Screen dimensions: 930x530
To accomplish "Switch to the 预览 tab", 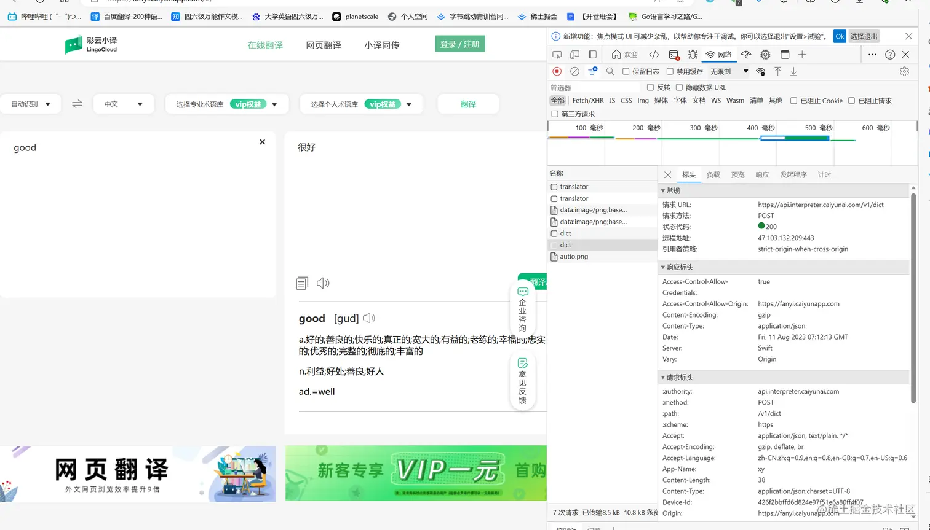I will click(737, 175).
